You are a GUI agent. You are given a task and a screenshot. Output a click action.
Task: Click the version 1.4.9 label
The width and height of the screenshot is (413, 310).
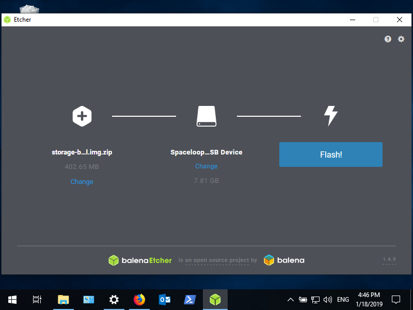[x=389, y=259]
